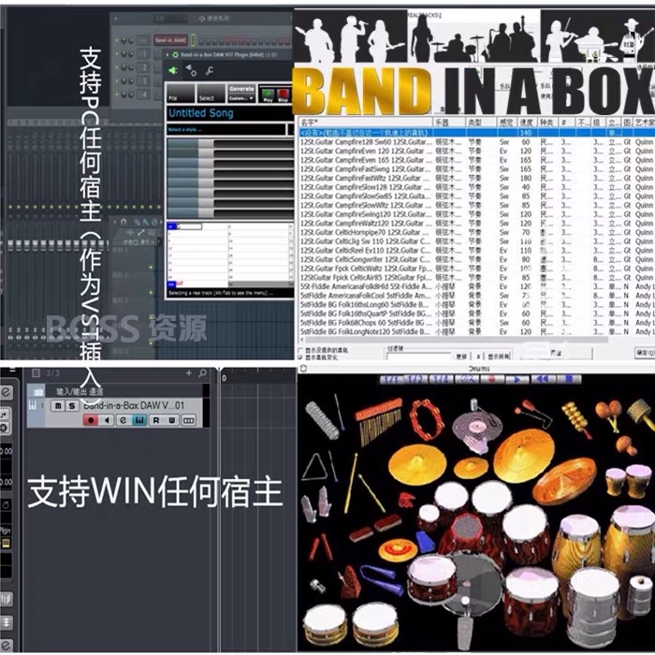Click the triangle instrument in Drums window
This screenshot has height=655, width=655.
point(314,467)
